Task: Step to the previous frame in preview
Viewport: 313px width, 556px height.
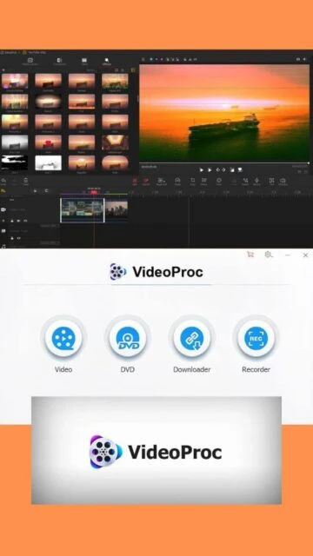Action: click(218, 170)
